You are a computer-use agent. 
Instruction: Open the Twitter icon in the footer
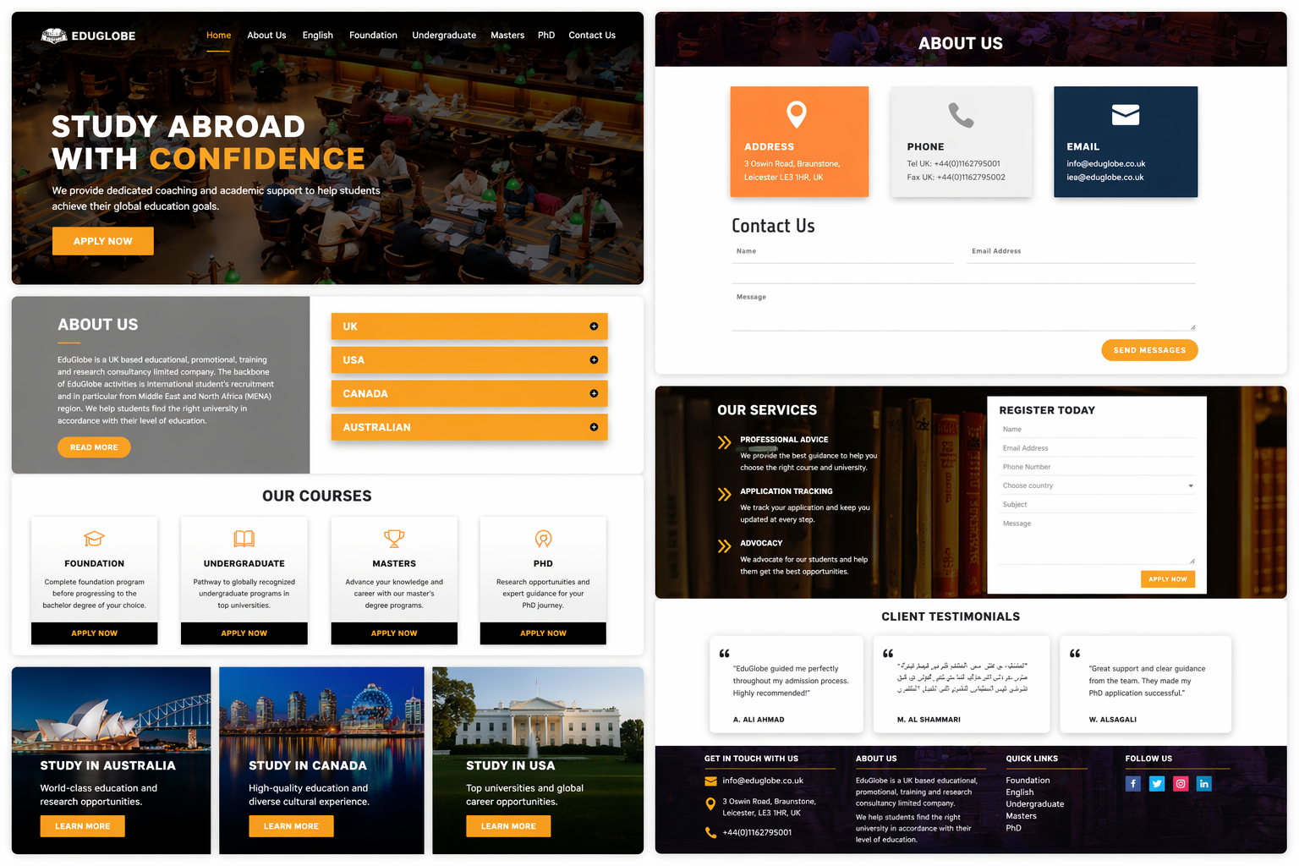point(1156,783)
